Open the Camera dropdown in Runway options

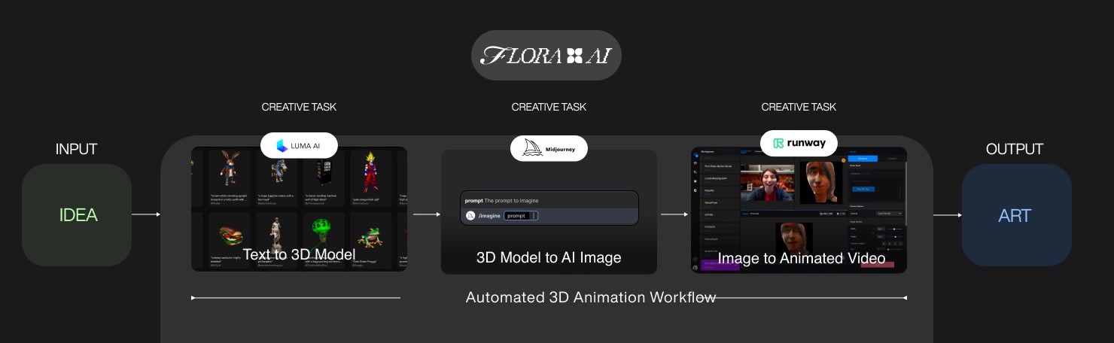tap(889, 214)
